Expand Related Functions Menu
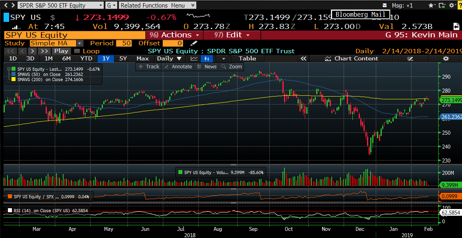The height and width of the screenshot is (238, 462). 158,5
